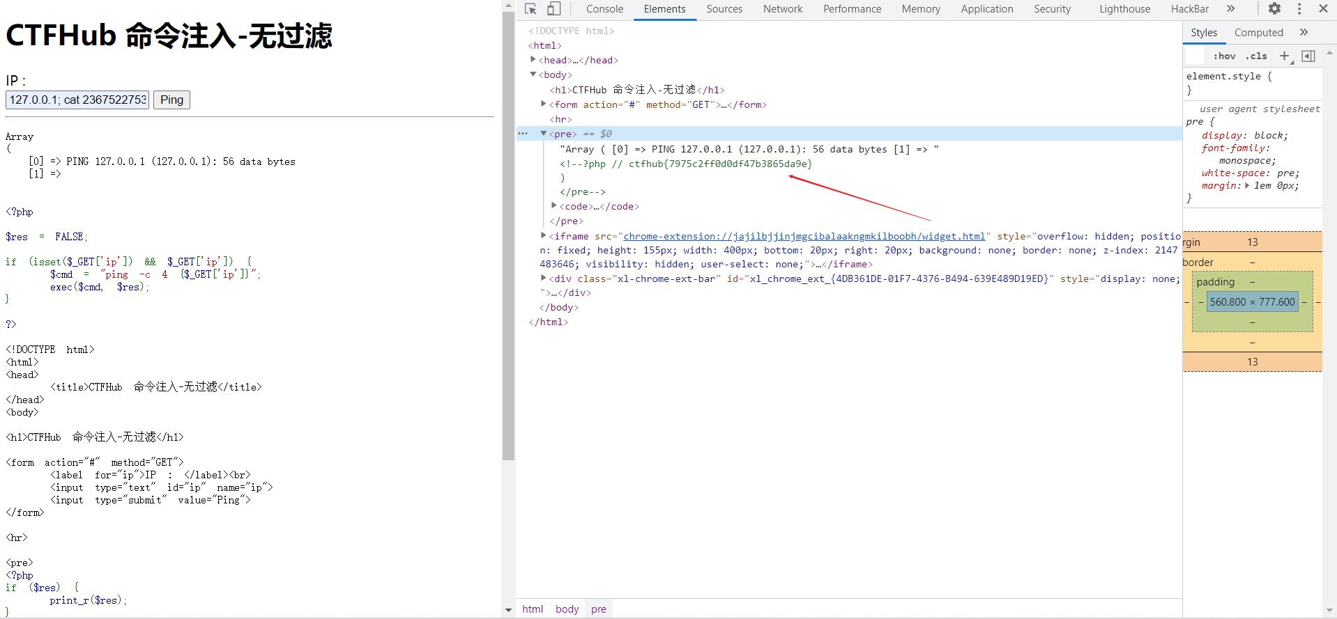Open the Sources tab

point(724,9)
